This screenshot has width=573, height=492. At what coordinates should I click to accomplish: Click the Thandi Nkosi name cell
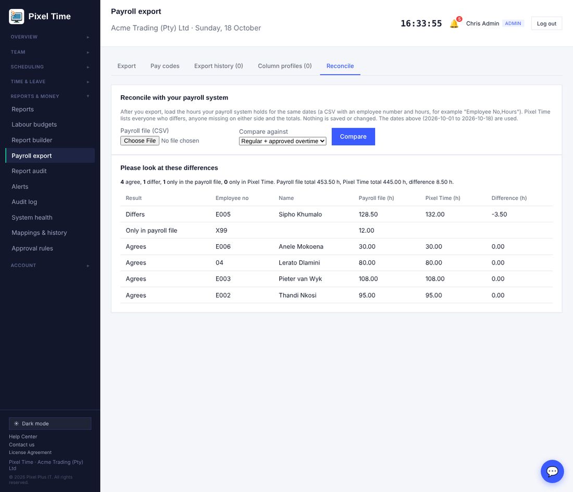(x=297, y=295)
